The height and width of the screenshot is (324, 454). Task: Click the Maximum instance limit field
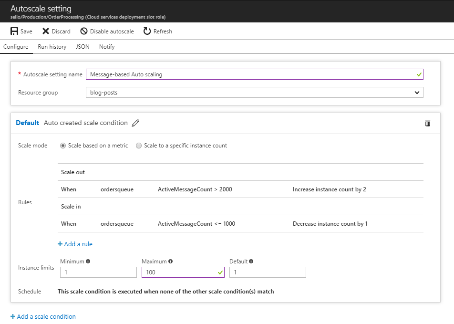tap(183, 272)
